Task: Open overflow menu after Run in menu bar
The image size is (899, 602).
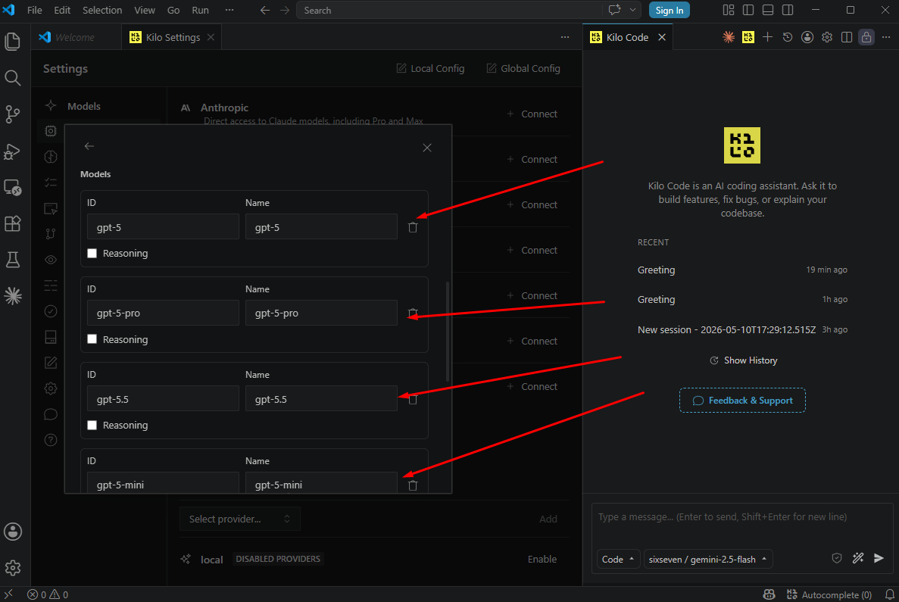Action: coord(229,10)
